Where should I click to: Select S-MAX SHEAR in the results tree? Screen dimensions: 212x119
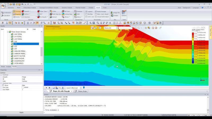(19, 58)
